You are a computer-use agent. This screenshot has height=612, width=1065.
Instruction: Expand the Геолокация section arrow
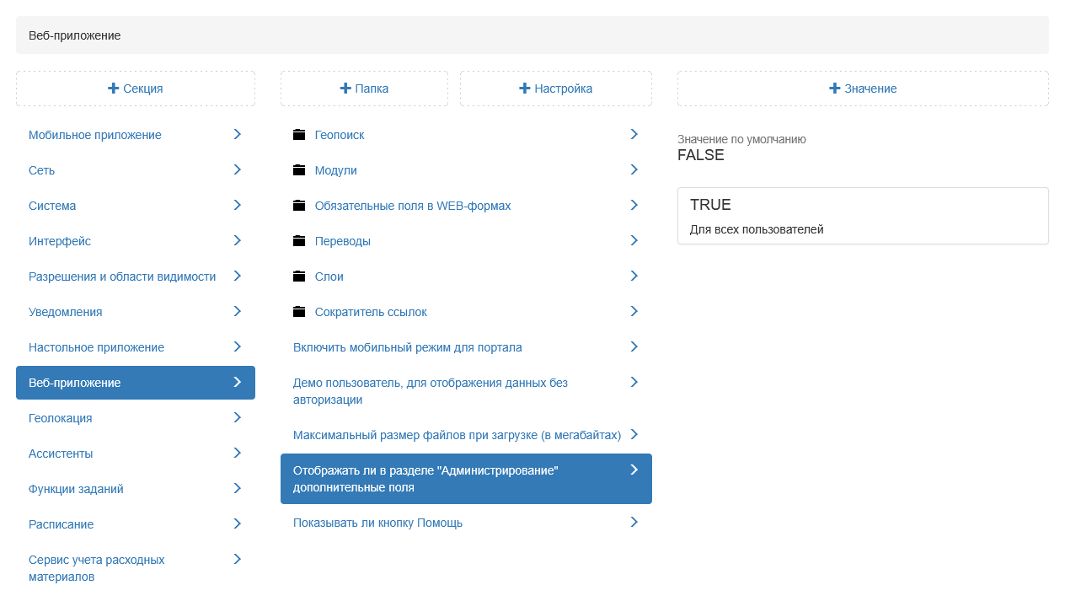pos(238,417)
